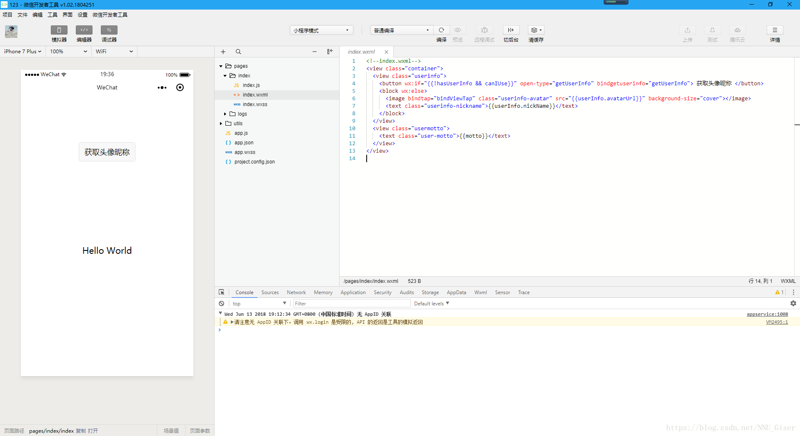Open the iPhone 7 Plus device dropdown

22,52
